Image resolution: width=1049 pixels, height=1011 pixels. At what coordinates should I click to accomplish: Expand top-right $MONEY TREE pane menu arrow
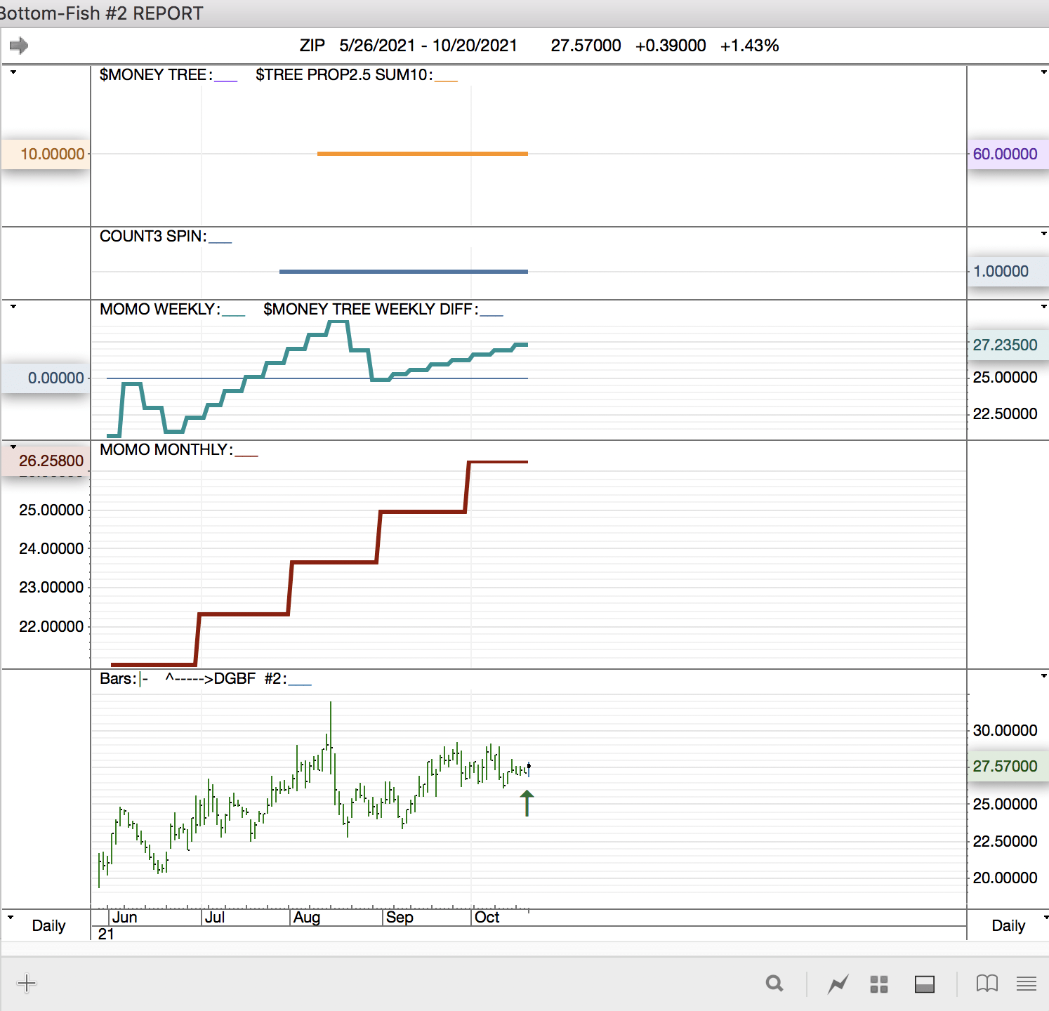click(x=1043, y=72)
